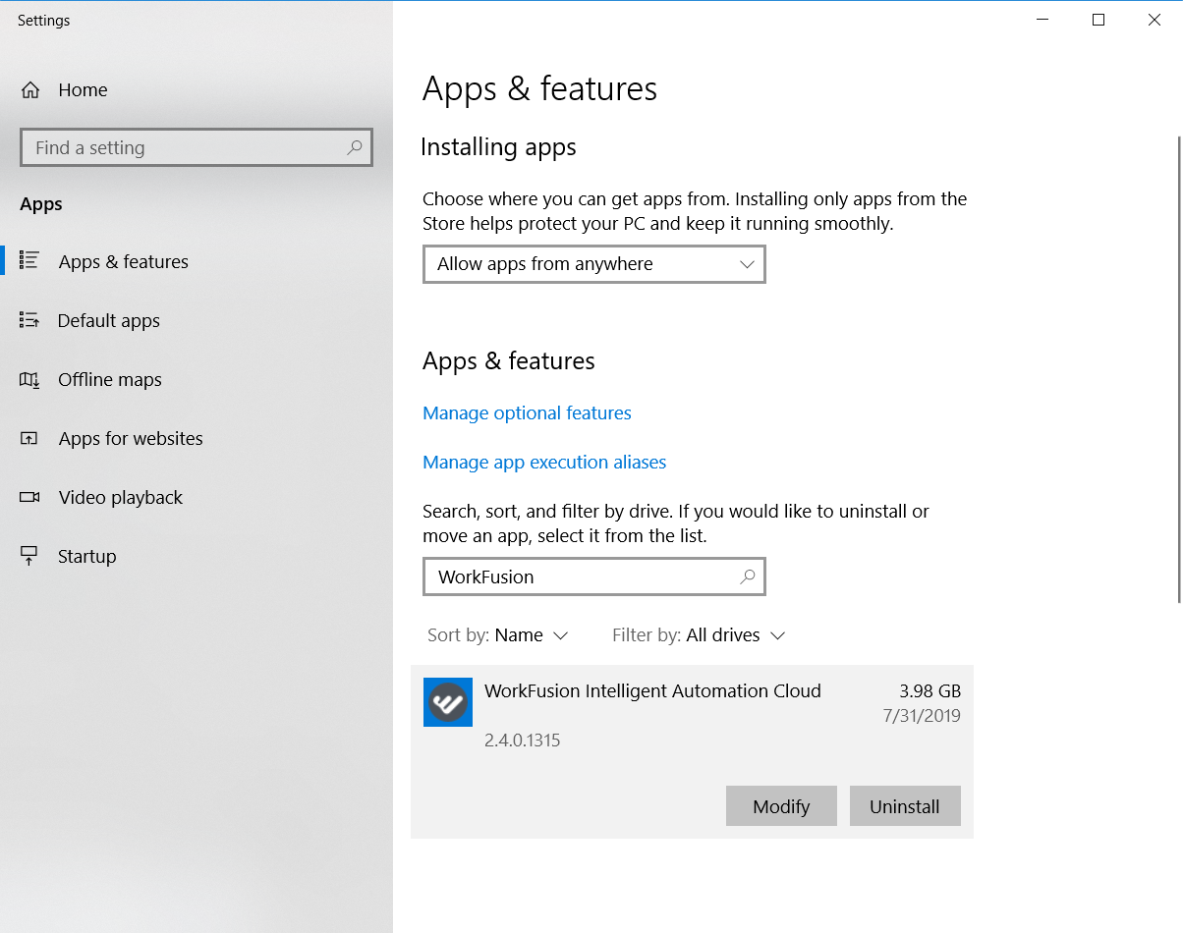This screenshot has height=933, width=1183.
Task: Focus the Find a setting field
Action: click(197, 147)
